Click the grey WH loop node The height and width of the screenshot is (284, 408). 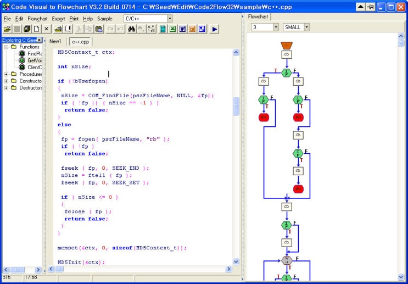[287, 260]
